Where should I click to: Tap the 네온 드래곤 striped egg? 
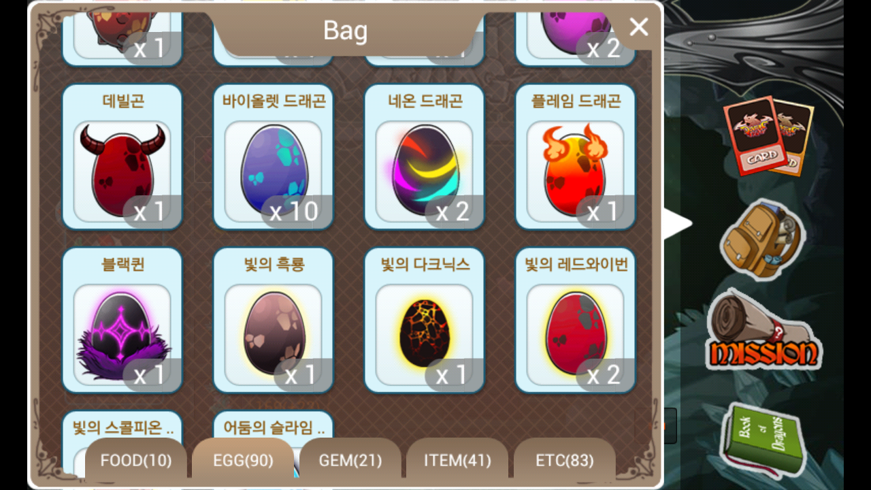[x=425, y=157]
